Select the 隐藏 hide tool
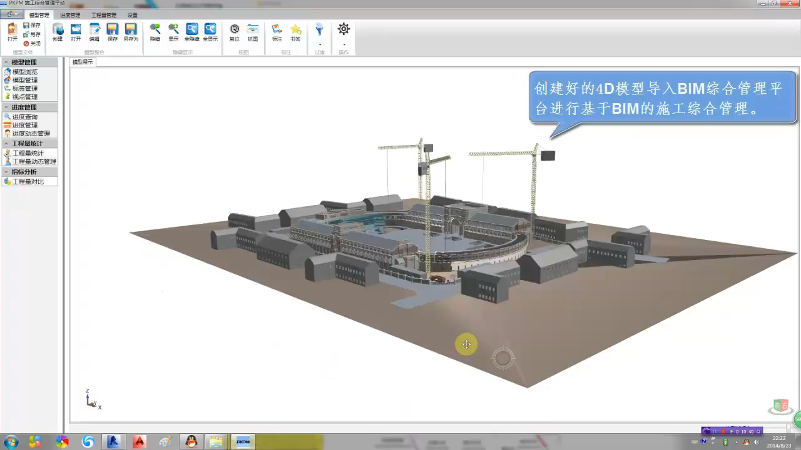 coord(155,32)
